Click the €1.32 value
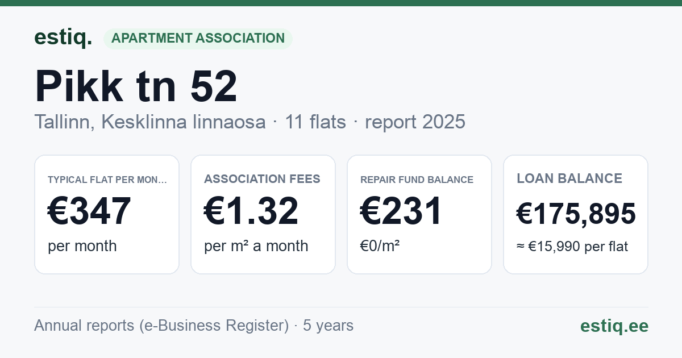Viewport: 682px width, 358px height. 251,211
